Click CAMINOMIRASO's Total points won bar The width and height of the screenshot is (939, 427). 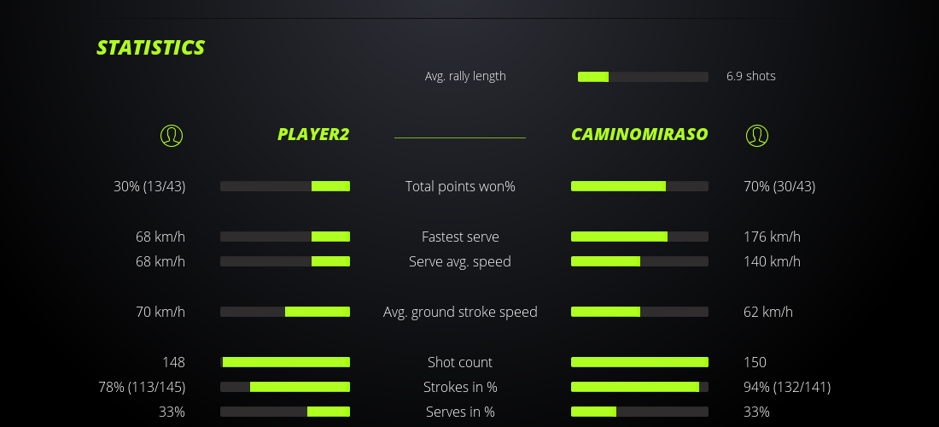pyautogui.click(x=639, y=186)
